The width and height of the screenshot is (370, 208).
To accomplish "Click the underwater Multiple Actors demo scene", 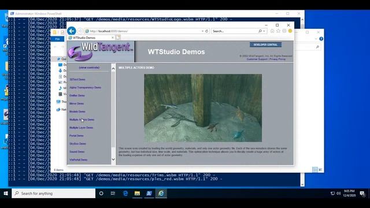I will pyautogui.click(x=203, y=108).
